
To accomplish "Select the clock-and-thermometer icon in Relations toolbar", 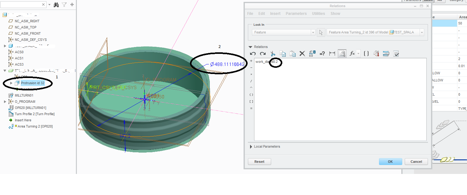I will tap(376, 54).
